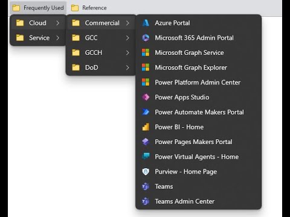The height and width of the screenshot is (217, 290).
Task: Open the Azure Portal bookmark
Action: click(x=199, y=23)
